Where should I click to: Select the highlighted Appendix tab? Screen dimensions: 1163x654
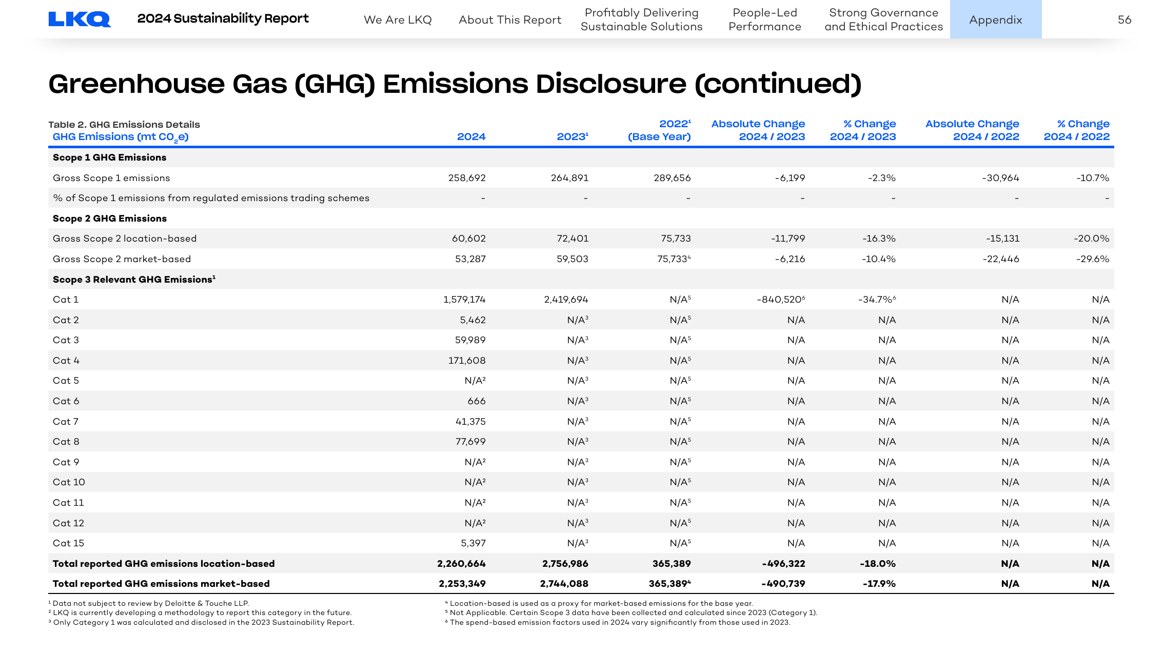pos(996,19)
